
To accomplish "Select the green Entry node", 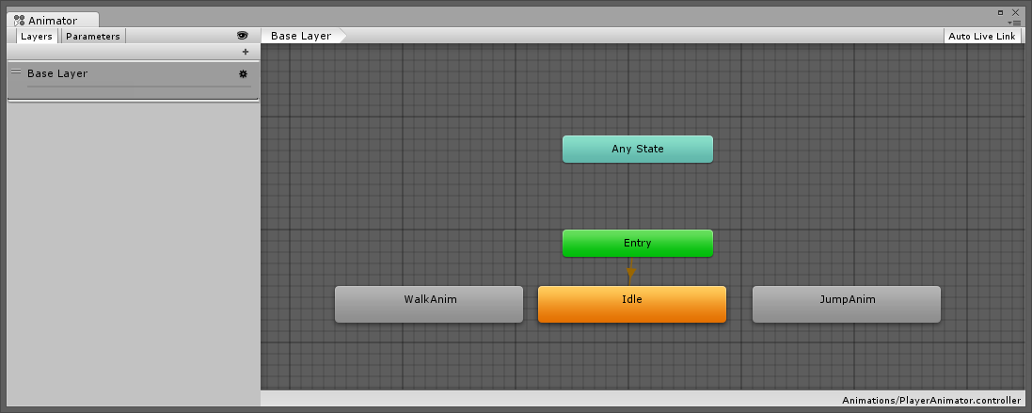I will [x=638, y=243].
